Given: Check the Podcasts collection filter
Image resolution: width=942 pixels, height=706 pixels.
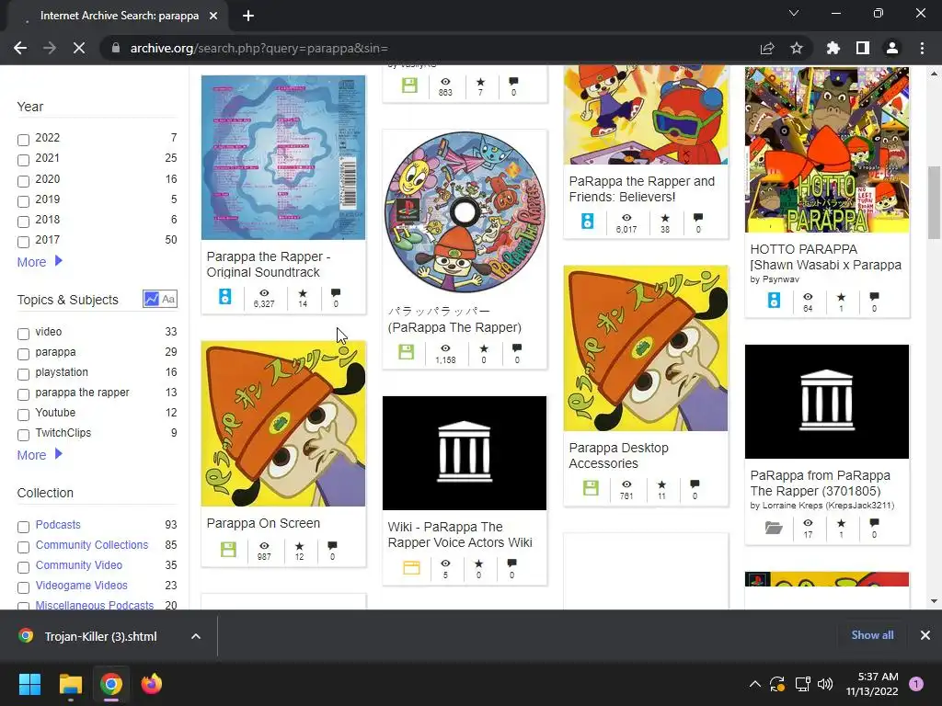Looking at the screenshot, I should (x=23, y=527).
